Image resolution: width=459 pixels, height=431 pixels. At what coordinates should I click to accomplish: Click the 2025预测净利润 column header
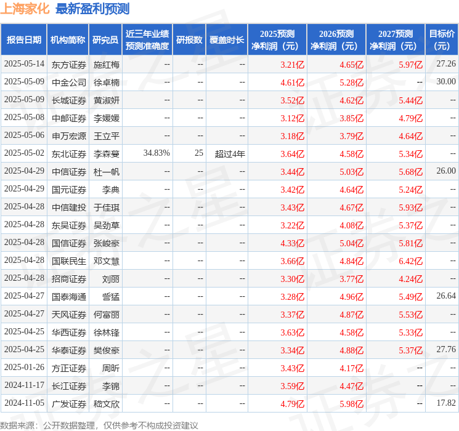click(277, 40)
